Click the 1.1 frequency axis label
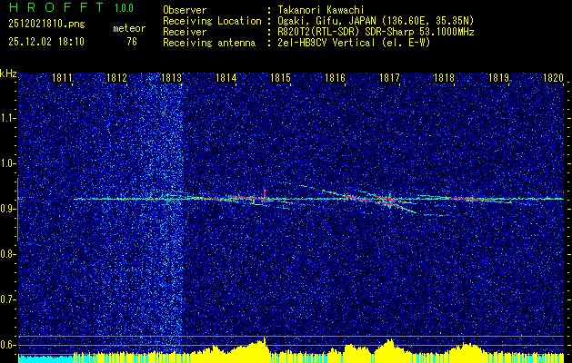The image size is (572, 363). coord(7,118)
